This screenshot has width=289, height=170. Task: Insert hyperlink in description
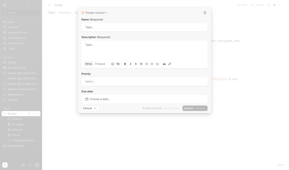click(169, 64)
